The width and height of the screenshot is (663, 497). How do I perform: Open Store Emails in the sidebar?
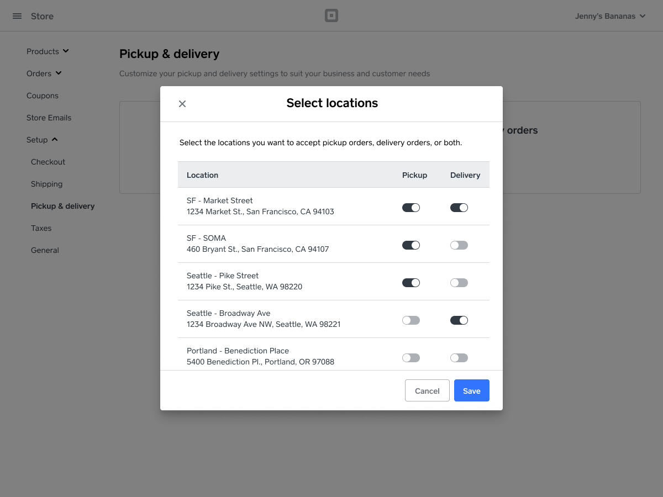[49, 118]
